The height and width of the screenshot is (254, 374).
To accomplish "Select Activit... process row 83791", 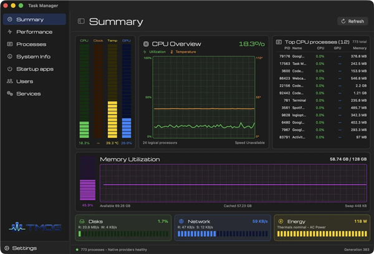I will pyautogui.click(x=321, y=137).
